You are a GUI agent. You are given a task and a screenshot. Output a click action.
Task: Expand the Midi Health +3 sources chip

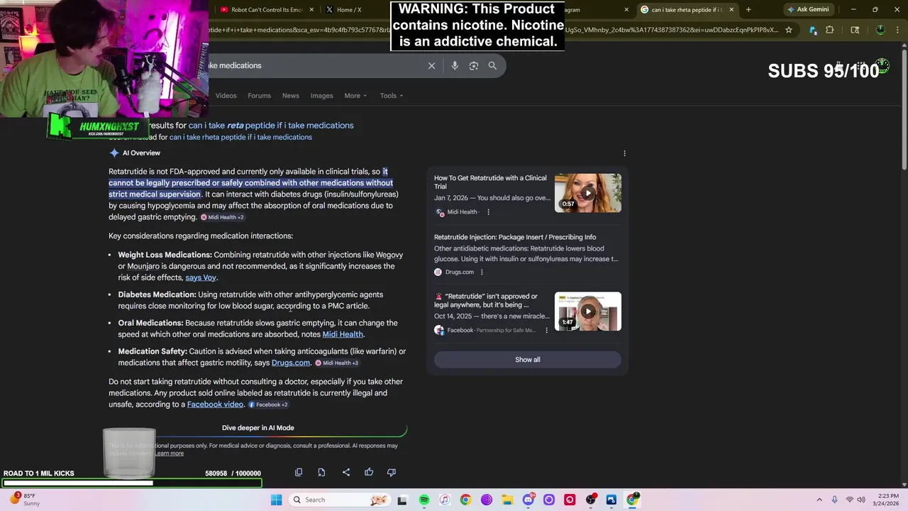[x=336, y=363]
